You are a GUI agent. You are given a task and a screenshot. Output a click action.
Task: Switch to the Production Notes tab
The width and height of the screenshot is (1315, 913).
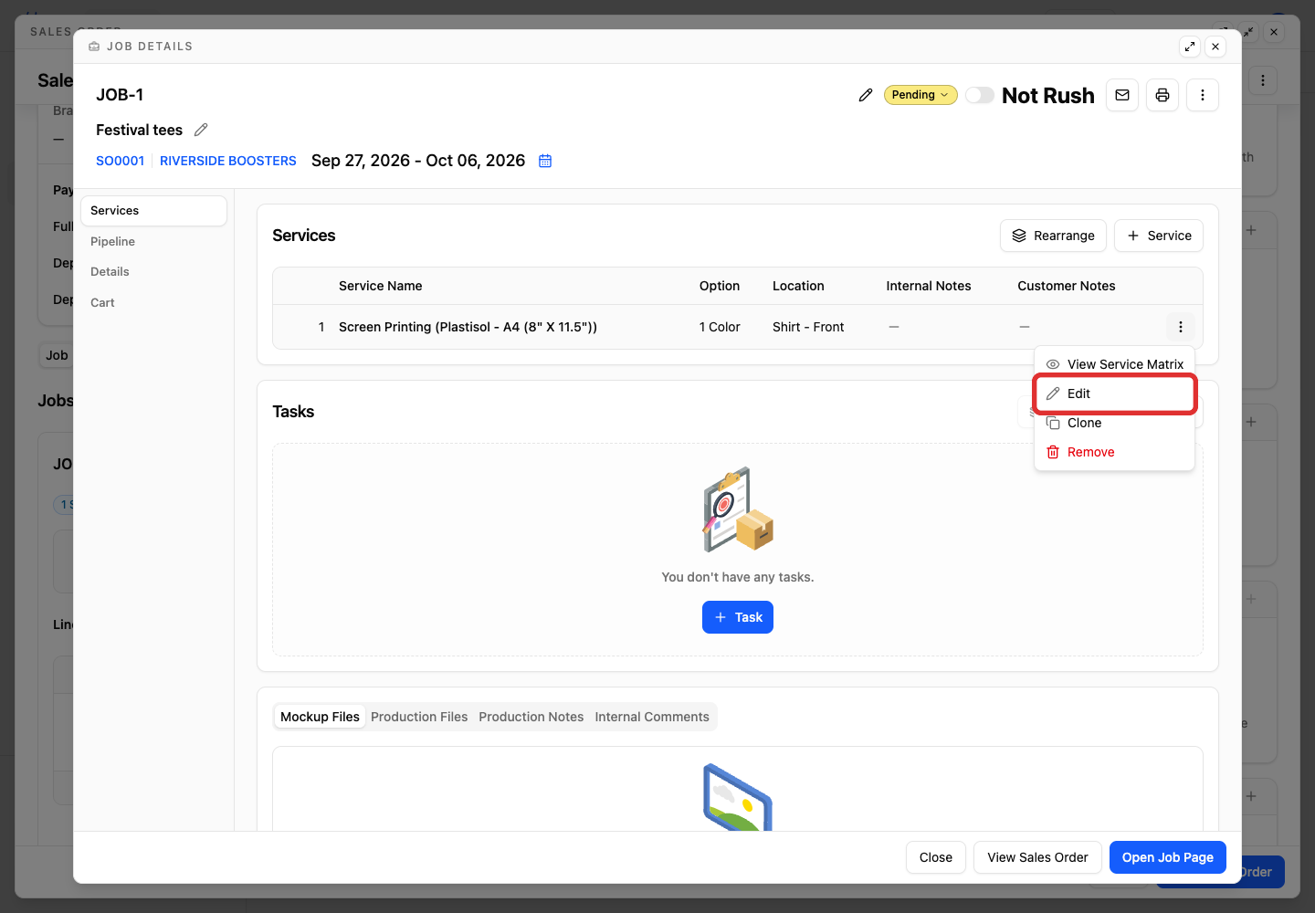pyautogui.click(x=531, y=717)
